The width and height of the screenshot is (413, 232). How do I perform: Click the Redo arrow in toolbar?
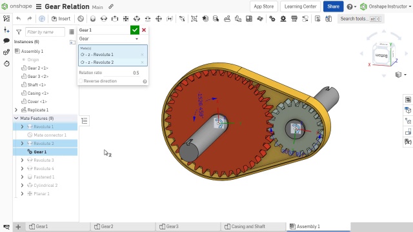tap(30, 19)
